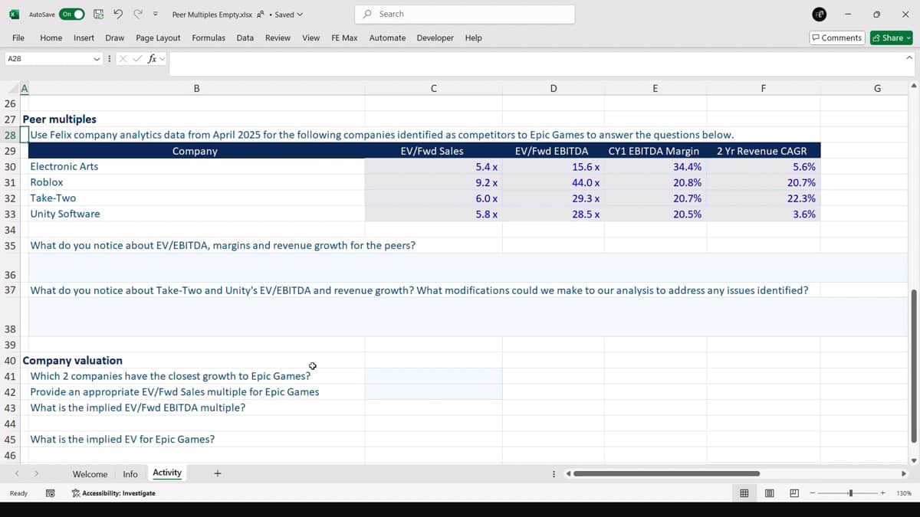Click the Peer multiples heading cell
Image resolution: width=920 pixels, height=517 pixels.
(x=60, y=119)
